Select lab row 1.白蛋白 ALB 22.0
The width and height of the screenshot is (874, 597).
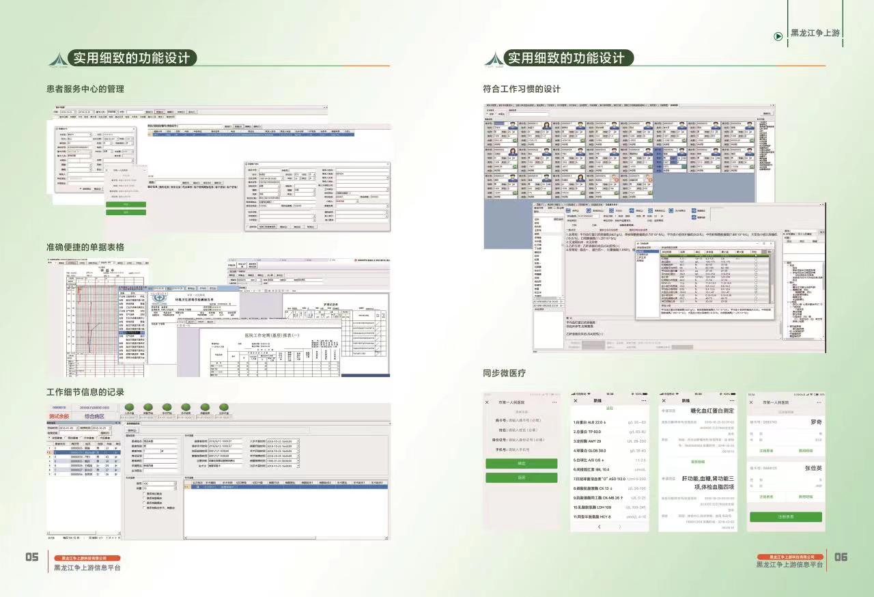click(x=609, y=422)
